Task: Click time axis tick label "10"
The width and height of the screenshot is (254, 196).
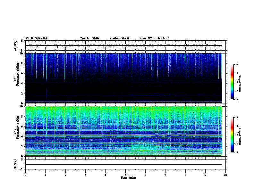Action: (x=225, y=175)
